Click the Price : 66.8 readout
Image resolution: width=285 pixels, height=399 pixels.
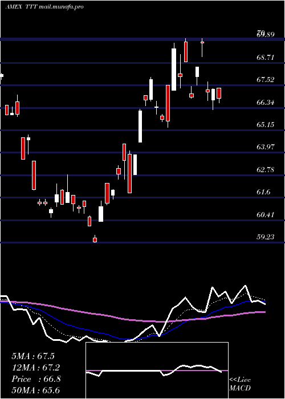pyautogui.click(x=36, y=379)
